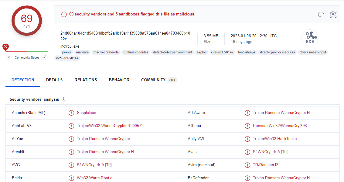The width and height of the screenshot is (344, 182).
Task: Open the RELATIONS tab
Action: click(x=86, y=80)
